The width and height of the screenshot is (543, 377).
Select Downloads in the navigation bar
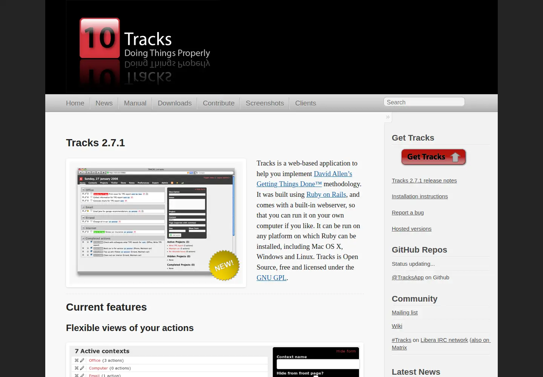coord(175,103)
